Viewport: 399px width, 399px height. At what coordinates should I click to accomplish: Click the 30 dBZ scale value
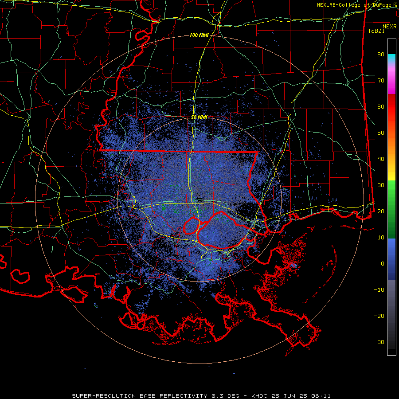click(381, 185)
